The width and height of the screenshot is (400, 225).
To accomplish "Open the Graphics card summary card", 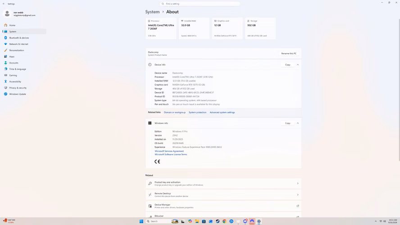I will click(x=227, y=28).
